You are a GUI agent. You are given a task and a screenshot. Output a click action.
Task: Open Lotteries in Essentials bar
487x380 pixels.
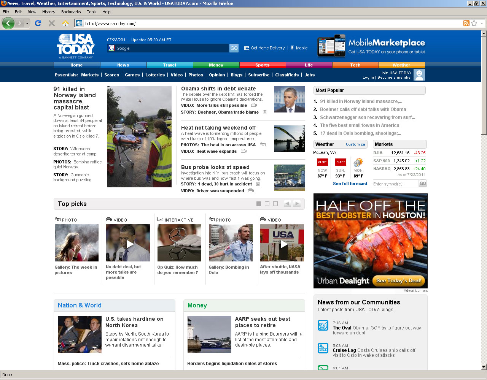tap(155, 75)
